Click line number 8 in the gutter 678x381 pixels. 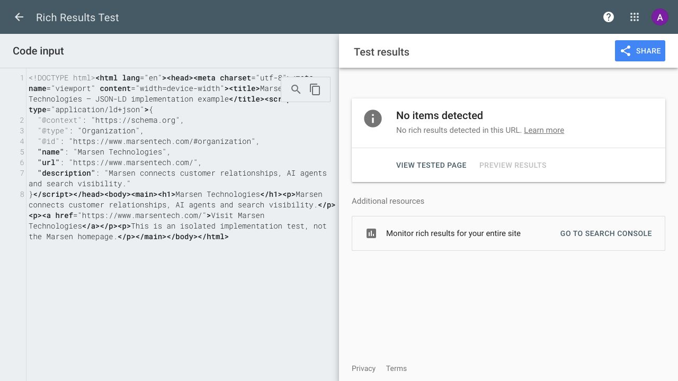[x=22, y=194]
